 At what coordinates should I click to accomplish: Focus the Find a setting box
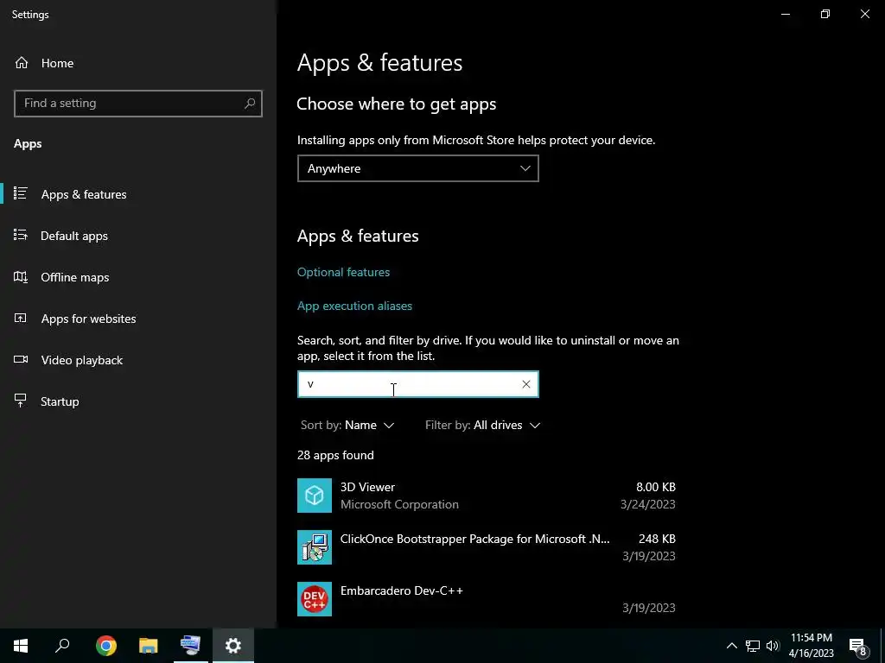(137, 104)
